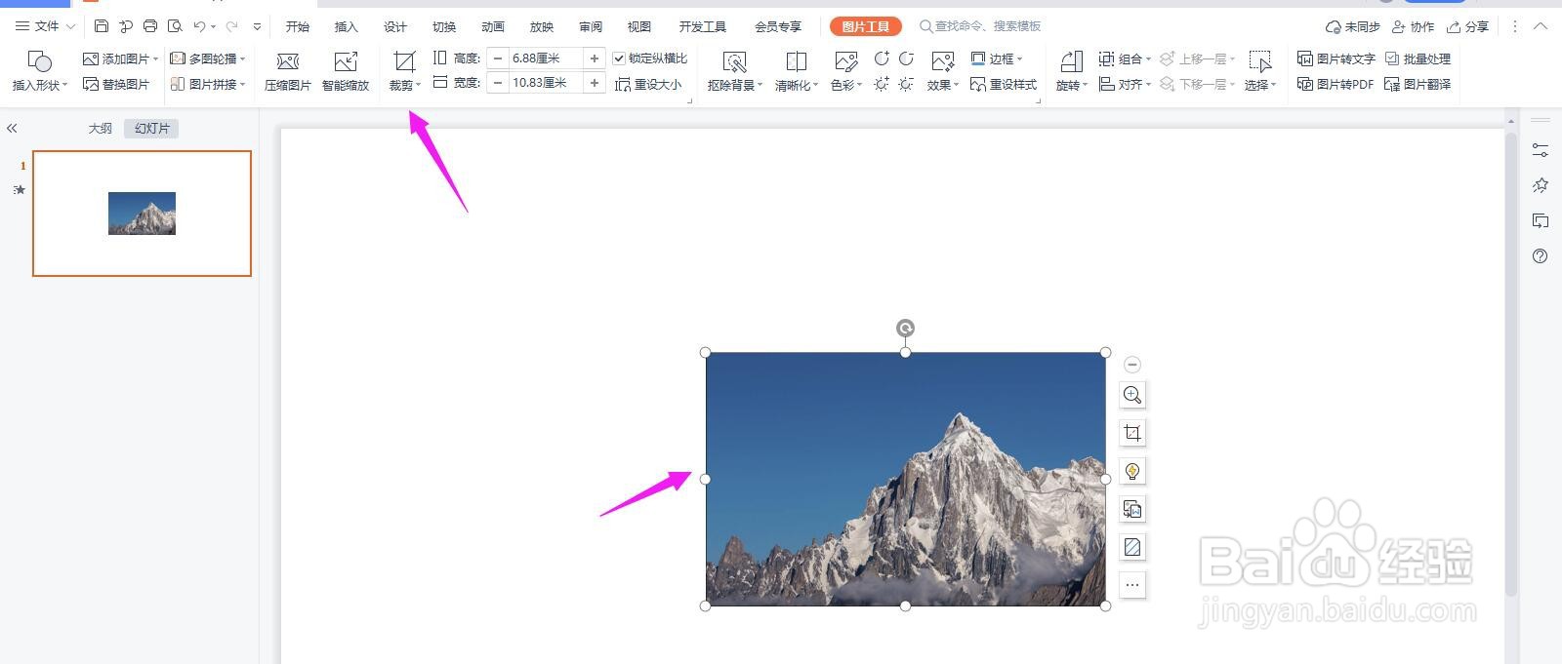Collapse slide panel with double-chevron icon
Image resolution: width=1562 pixels, height=664 pixels.
(x=12, y=128)
